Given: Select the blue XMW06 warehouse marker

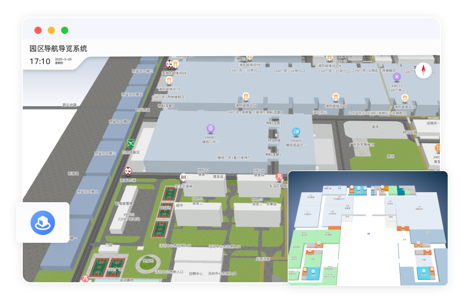Looking at the screenshot, I should (296, 132).
